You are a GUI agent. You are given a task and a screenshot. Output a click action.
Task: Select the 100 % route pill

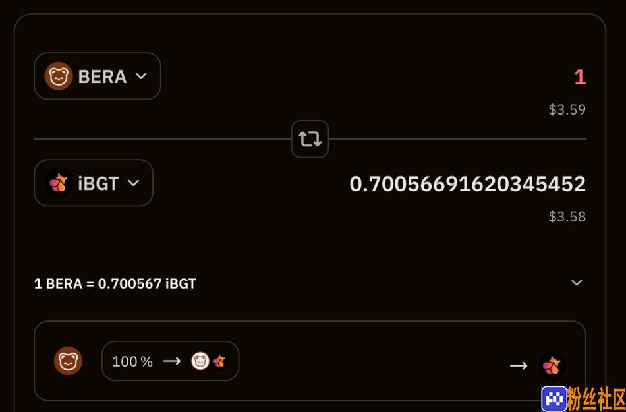tap(171, 361)
